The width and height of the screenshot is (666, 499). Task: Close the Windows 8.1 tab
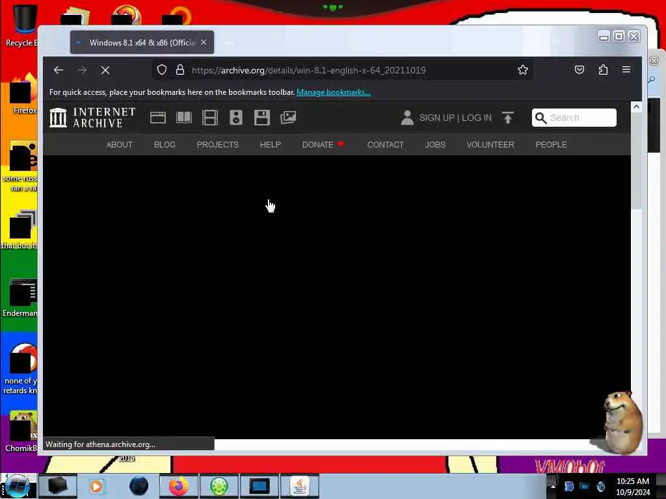pyautogui.click(x=204, y=42)
